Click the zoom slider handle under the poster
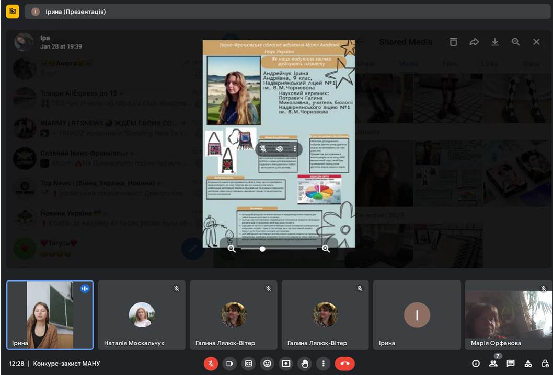Image resolution: width=553 pixels, height=375 pixels. (262, 249)
